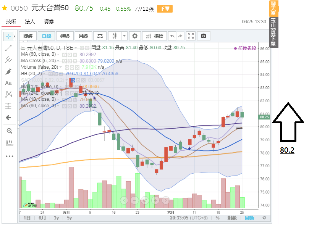Reset chart view with overlay refresh button

[145, 200]
